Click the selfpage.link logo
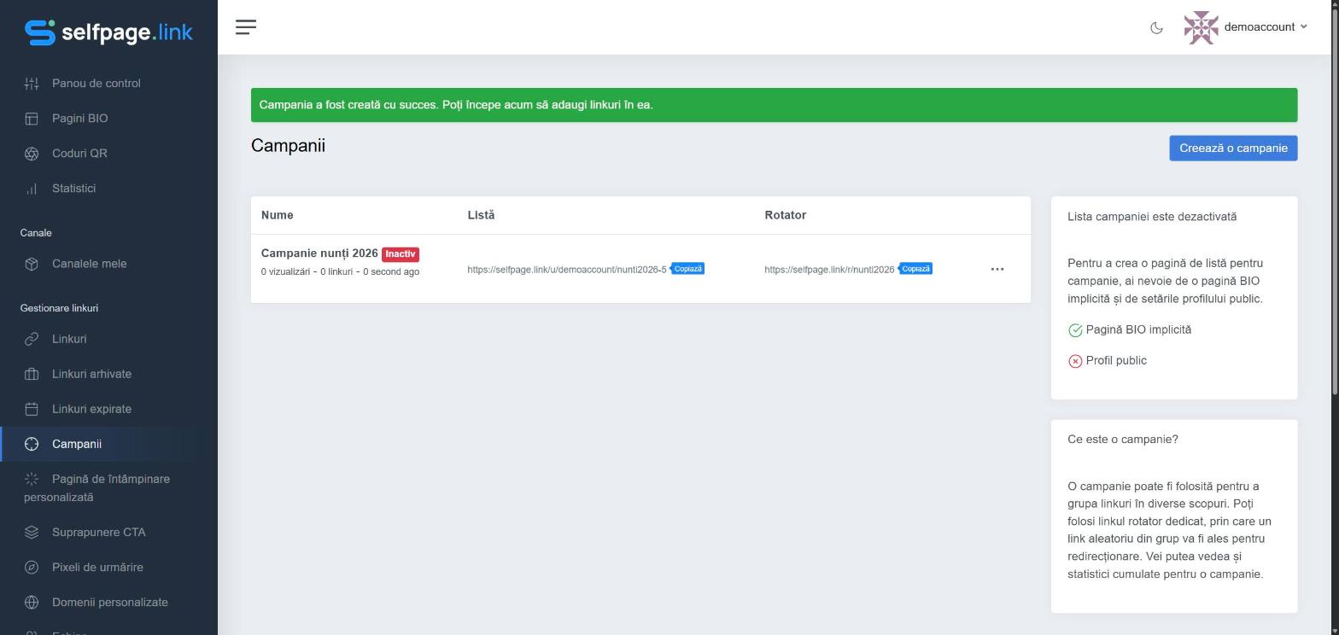Viewport: 1339px width, 635px height. [108, 32]
